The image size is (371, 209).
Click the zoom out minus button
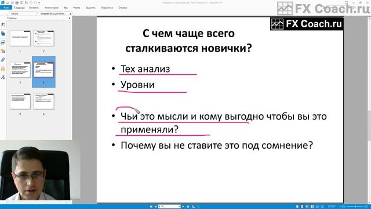[x=343, y=207]
